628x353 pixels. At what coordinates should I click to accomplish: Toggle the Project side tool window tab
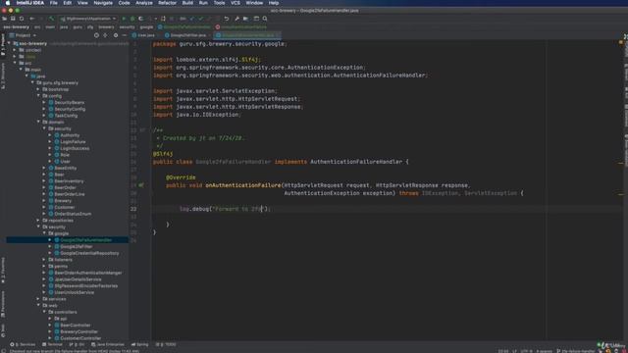coord(3,44)
